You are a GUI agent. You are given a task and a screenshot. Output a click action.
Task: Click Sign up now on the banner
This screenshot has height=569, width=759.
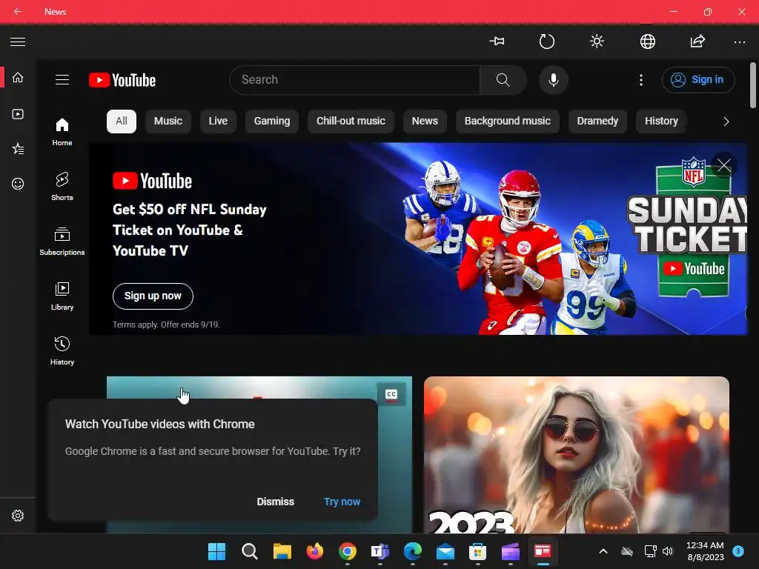point(153,296)
